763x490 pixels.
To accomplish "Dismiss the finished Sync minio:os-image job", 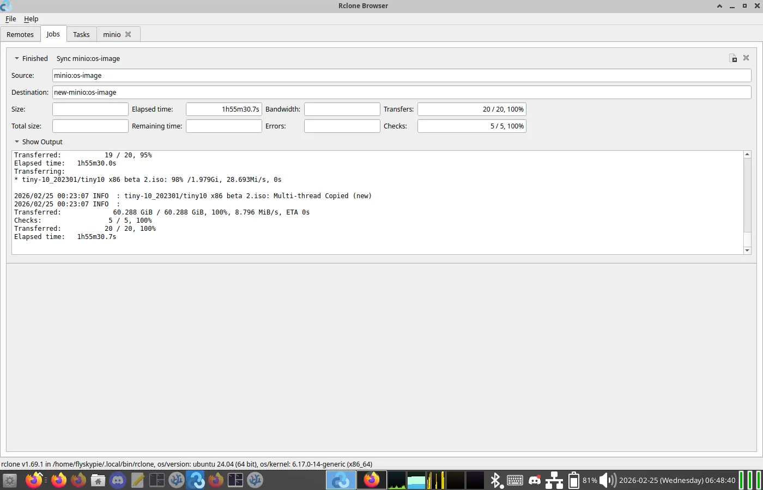I will pos(746,58).
